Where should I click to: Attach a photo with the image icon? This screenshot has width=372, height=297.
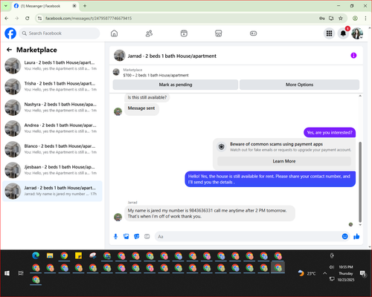click(126, 237)
